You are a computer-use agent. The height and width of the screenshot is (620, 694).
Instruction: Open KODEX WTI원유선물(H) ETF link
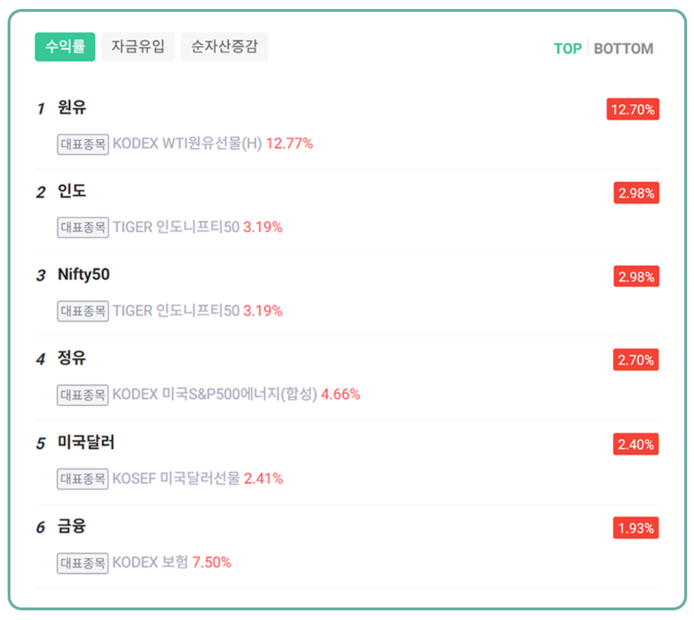tap(187, 144)
